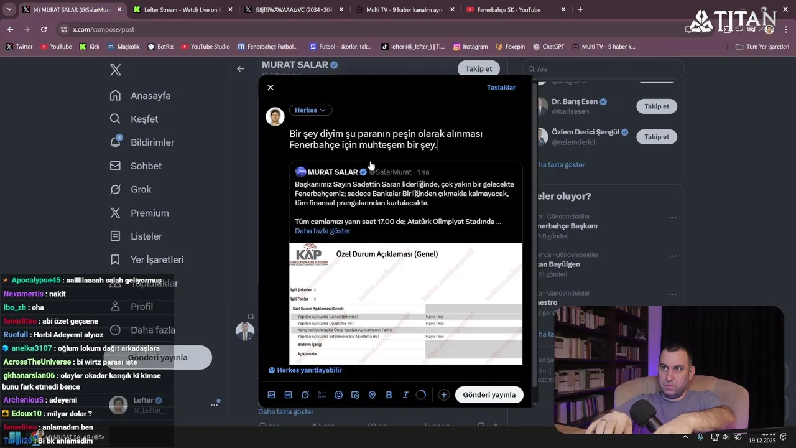Image resolution: width=796 pixels, height=448 pixels.
Task: Open Grok from sidebar
Action: 131,189
